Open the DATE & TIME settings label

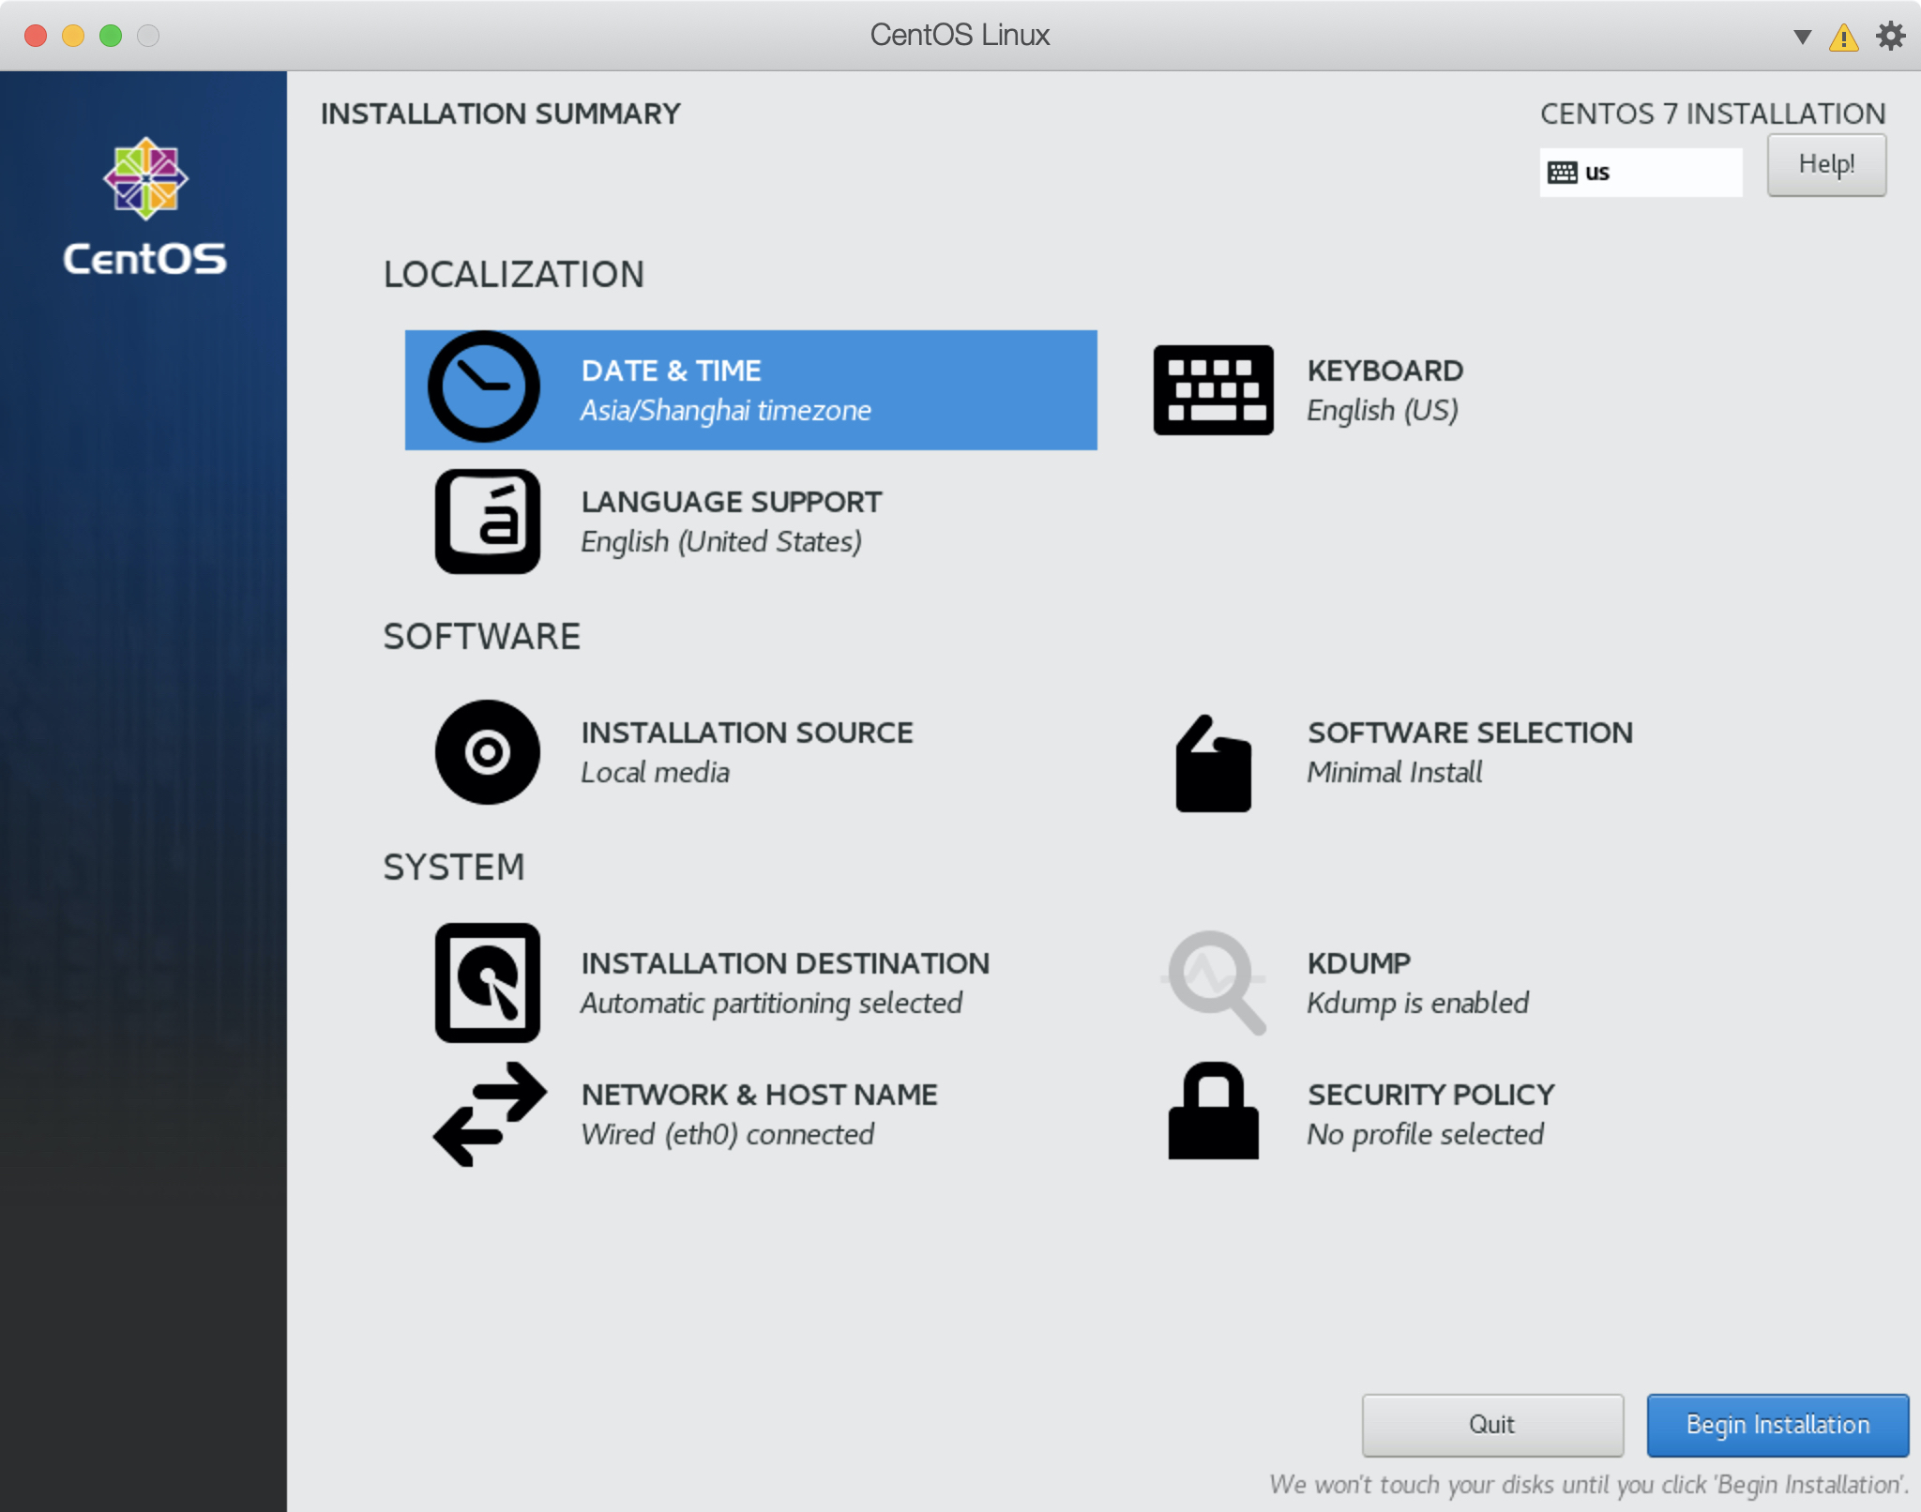tap(671, 370)
